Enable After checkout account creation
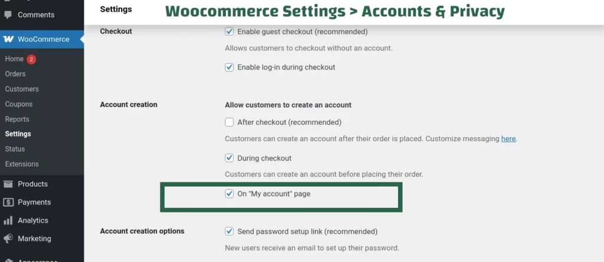Screen dimensions: 604x262 (x=229, y=122)
